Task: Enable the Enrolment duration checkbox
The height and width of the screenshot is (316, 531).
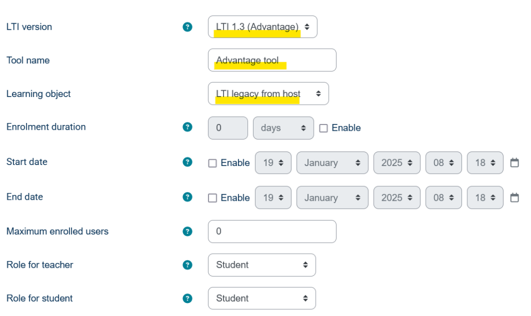Action: tap(324, 128)
